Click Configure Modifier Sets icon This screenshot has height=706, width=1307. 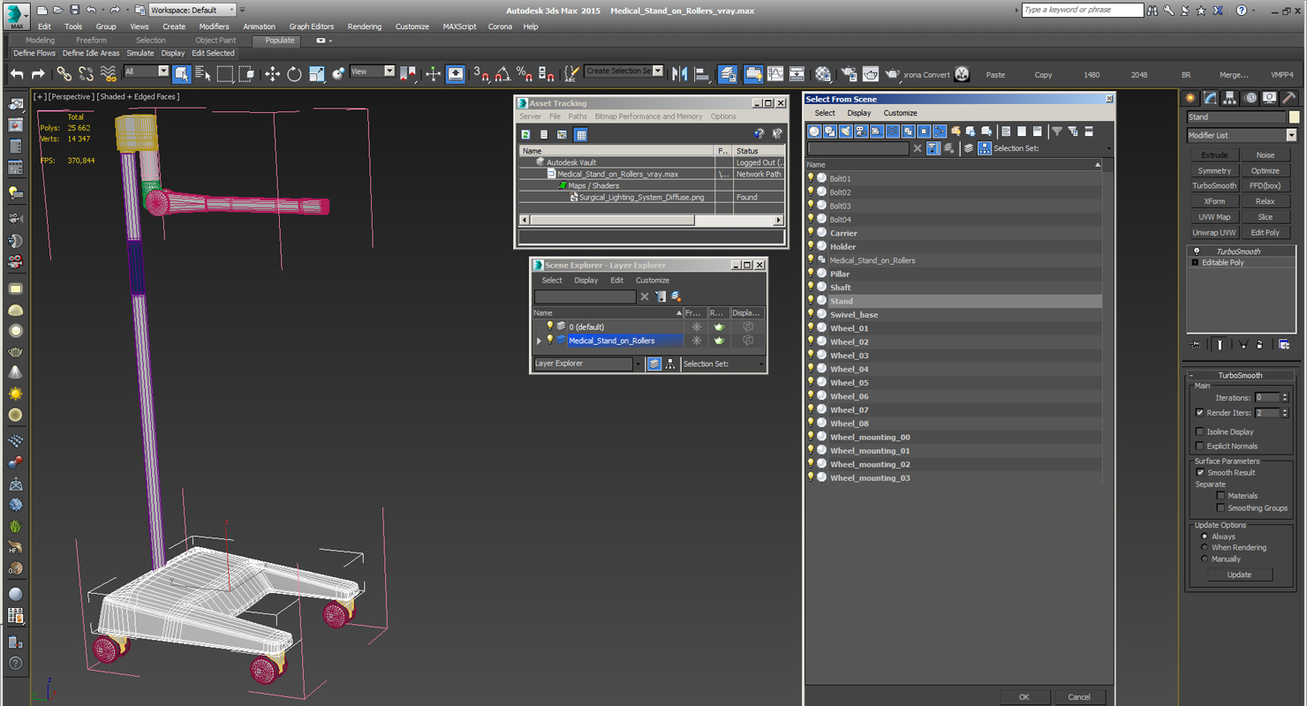[x=1284, y=344]
